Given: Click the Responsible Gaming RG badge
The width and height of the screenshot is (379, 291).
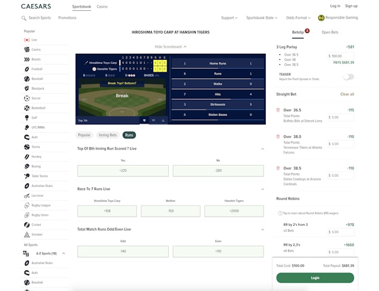Looking at the screenshot, I should (321, 18).
